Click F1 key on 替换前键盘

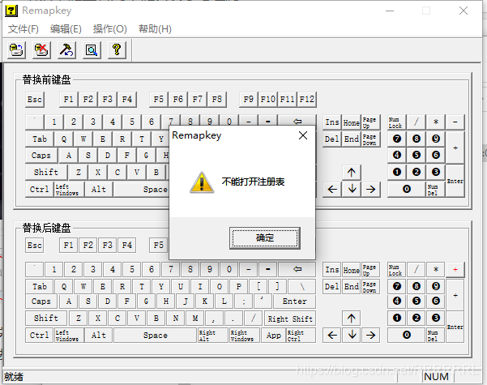click(69, 100)
